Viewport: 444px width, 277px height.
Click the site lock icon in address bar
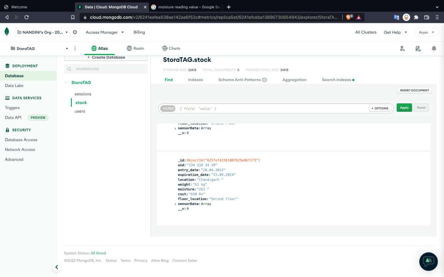tap(85, 17)
